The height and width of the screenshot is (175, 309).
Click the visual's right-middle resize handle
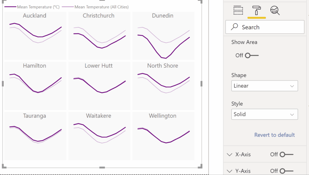[x=202, y=84]
